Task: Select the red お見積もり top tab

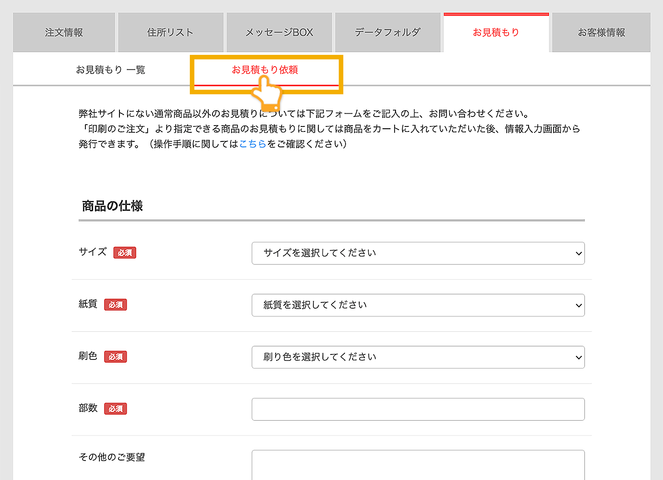Action: [x=496, y=33]
